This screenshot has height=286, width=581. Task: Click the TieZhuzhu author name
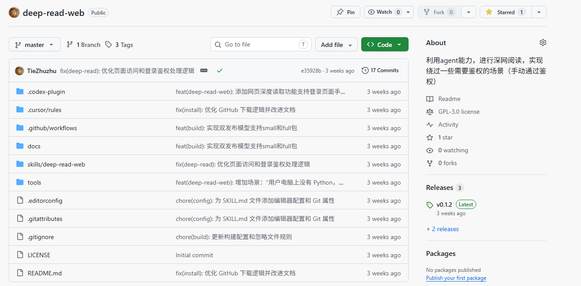(42, 71)
